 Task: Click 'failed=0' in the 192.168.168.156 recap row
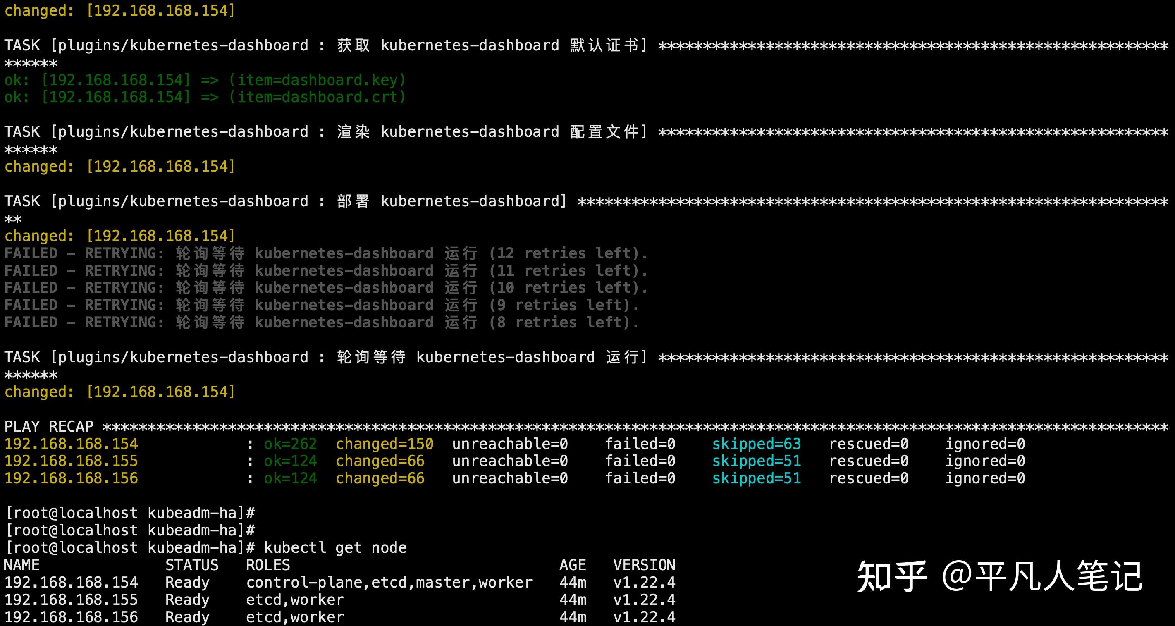coord(640,478)
